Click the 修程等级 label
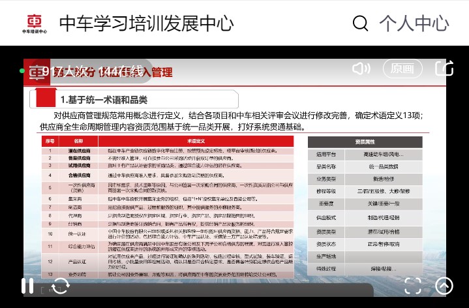The width and height of the screenshot is (469, 308). coord(326,191)
